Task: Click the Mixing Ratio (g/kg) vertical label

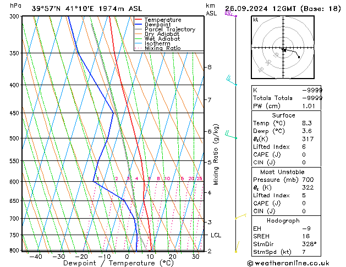Action: tap(216, 154)
